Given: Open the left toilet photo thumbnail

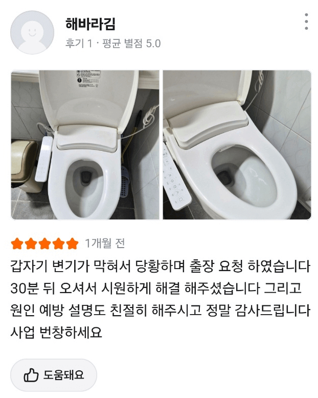Looking at the screenshot, I should tap(85, 145).
